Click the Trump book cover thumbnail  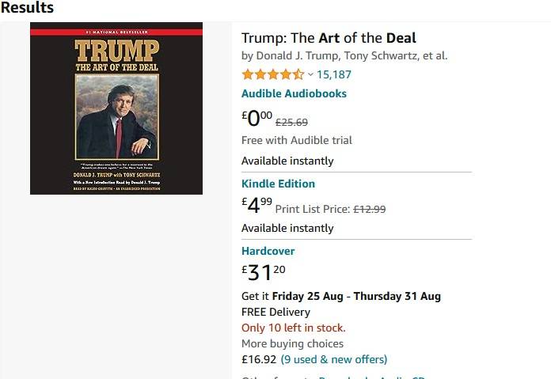click(x=116, y=108)
